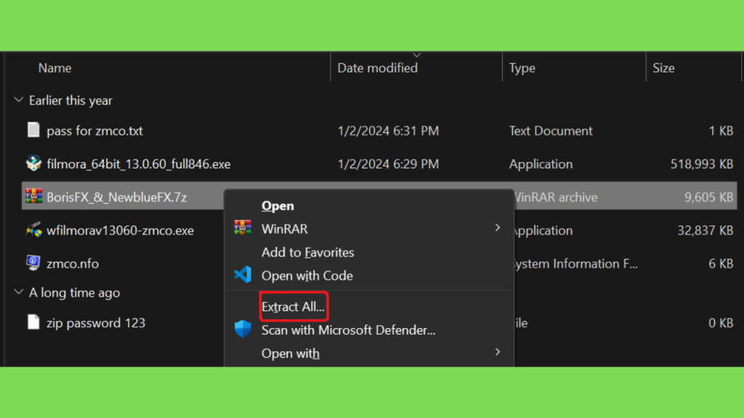Click the 1 KB size cell
This screenshot has height=418, width=744.
(x=721, y=131)
